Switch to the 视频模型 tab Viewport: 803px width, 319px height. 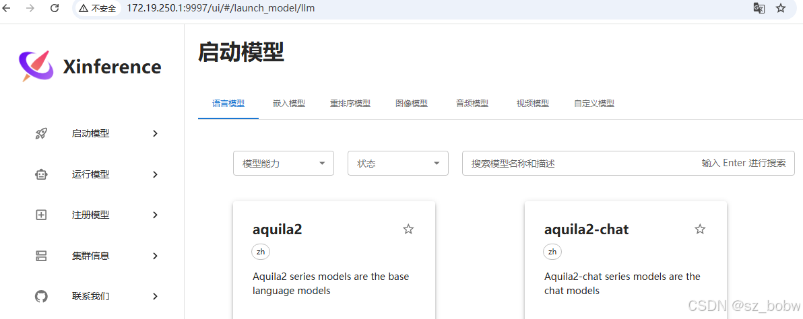pos(533,104)
